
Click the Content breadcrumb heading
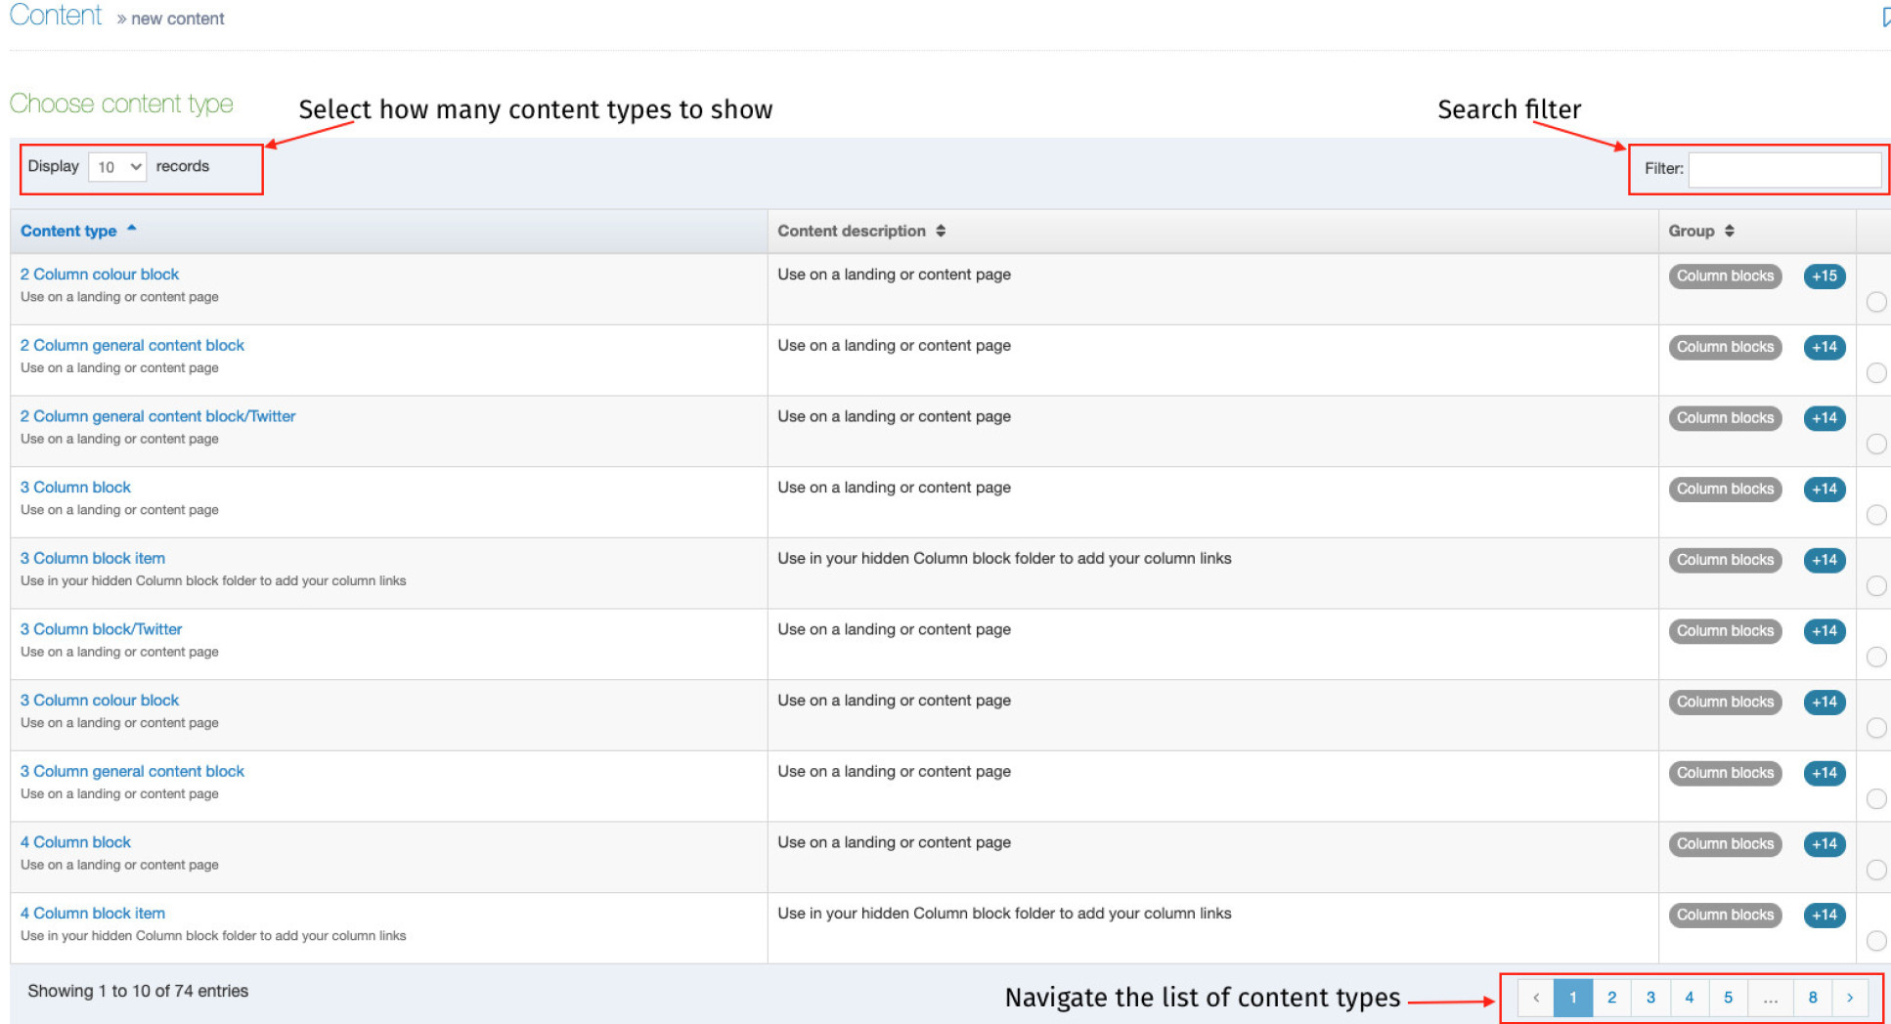tap(56, 16)
